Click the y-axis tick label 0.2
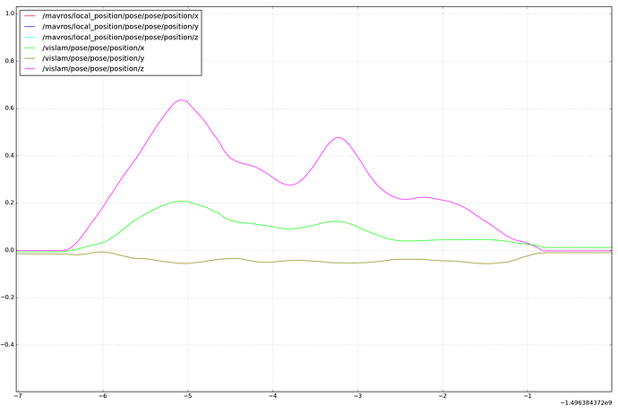This screenshot has height=414, width=618. coord(10,203)
